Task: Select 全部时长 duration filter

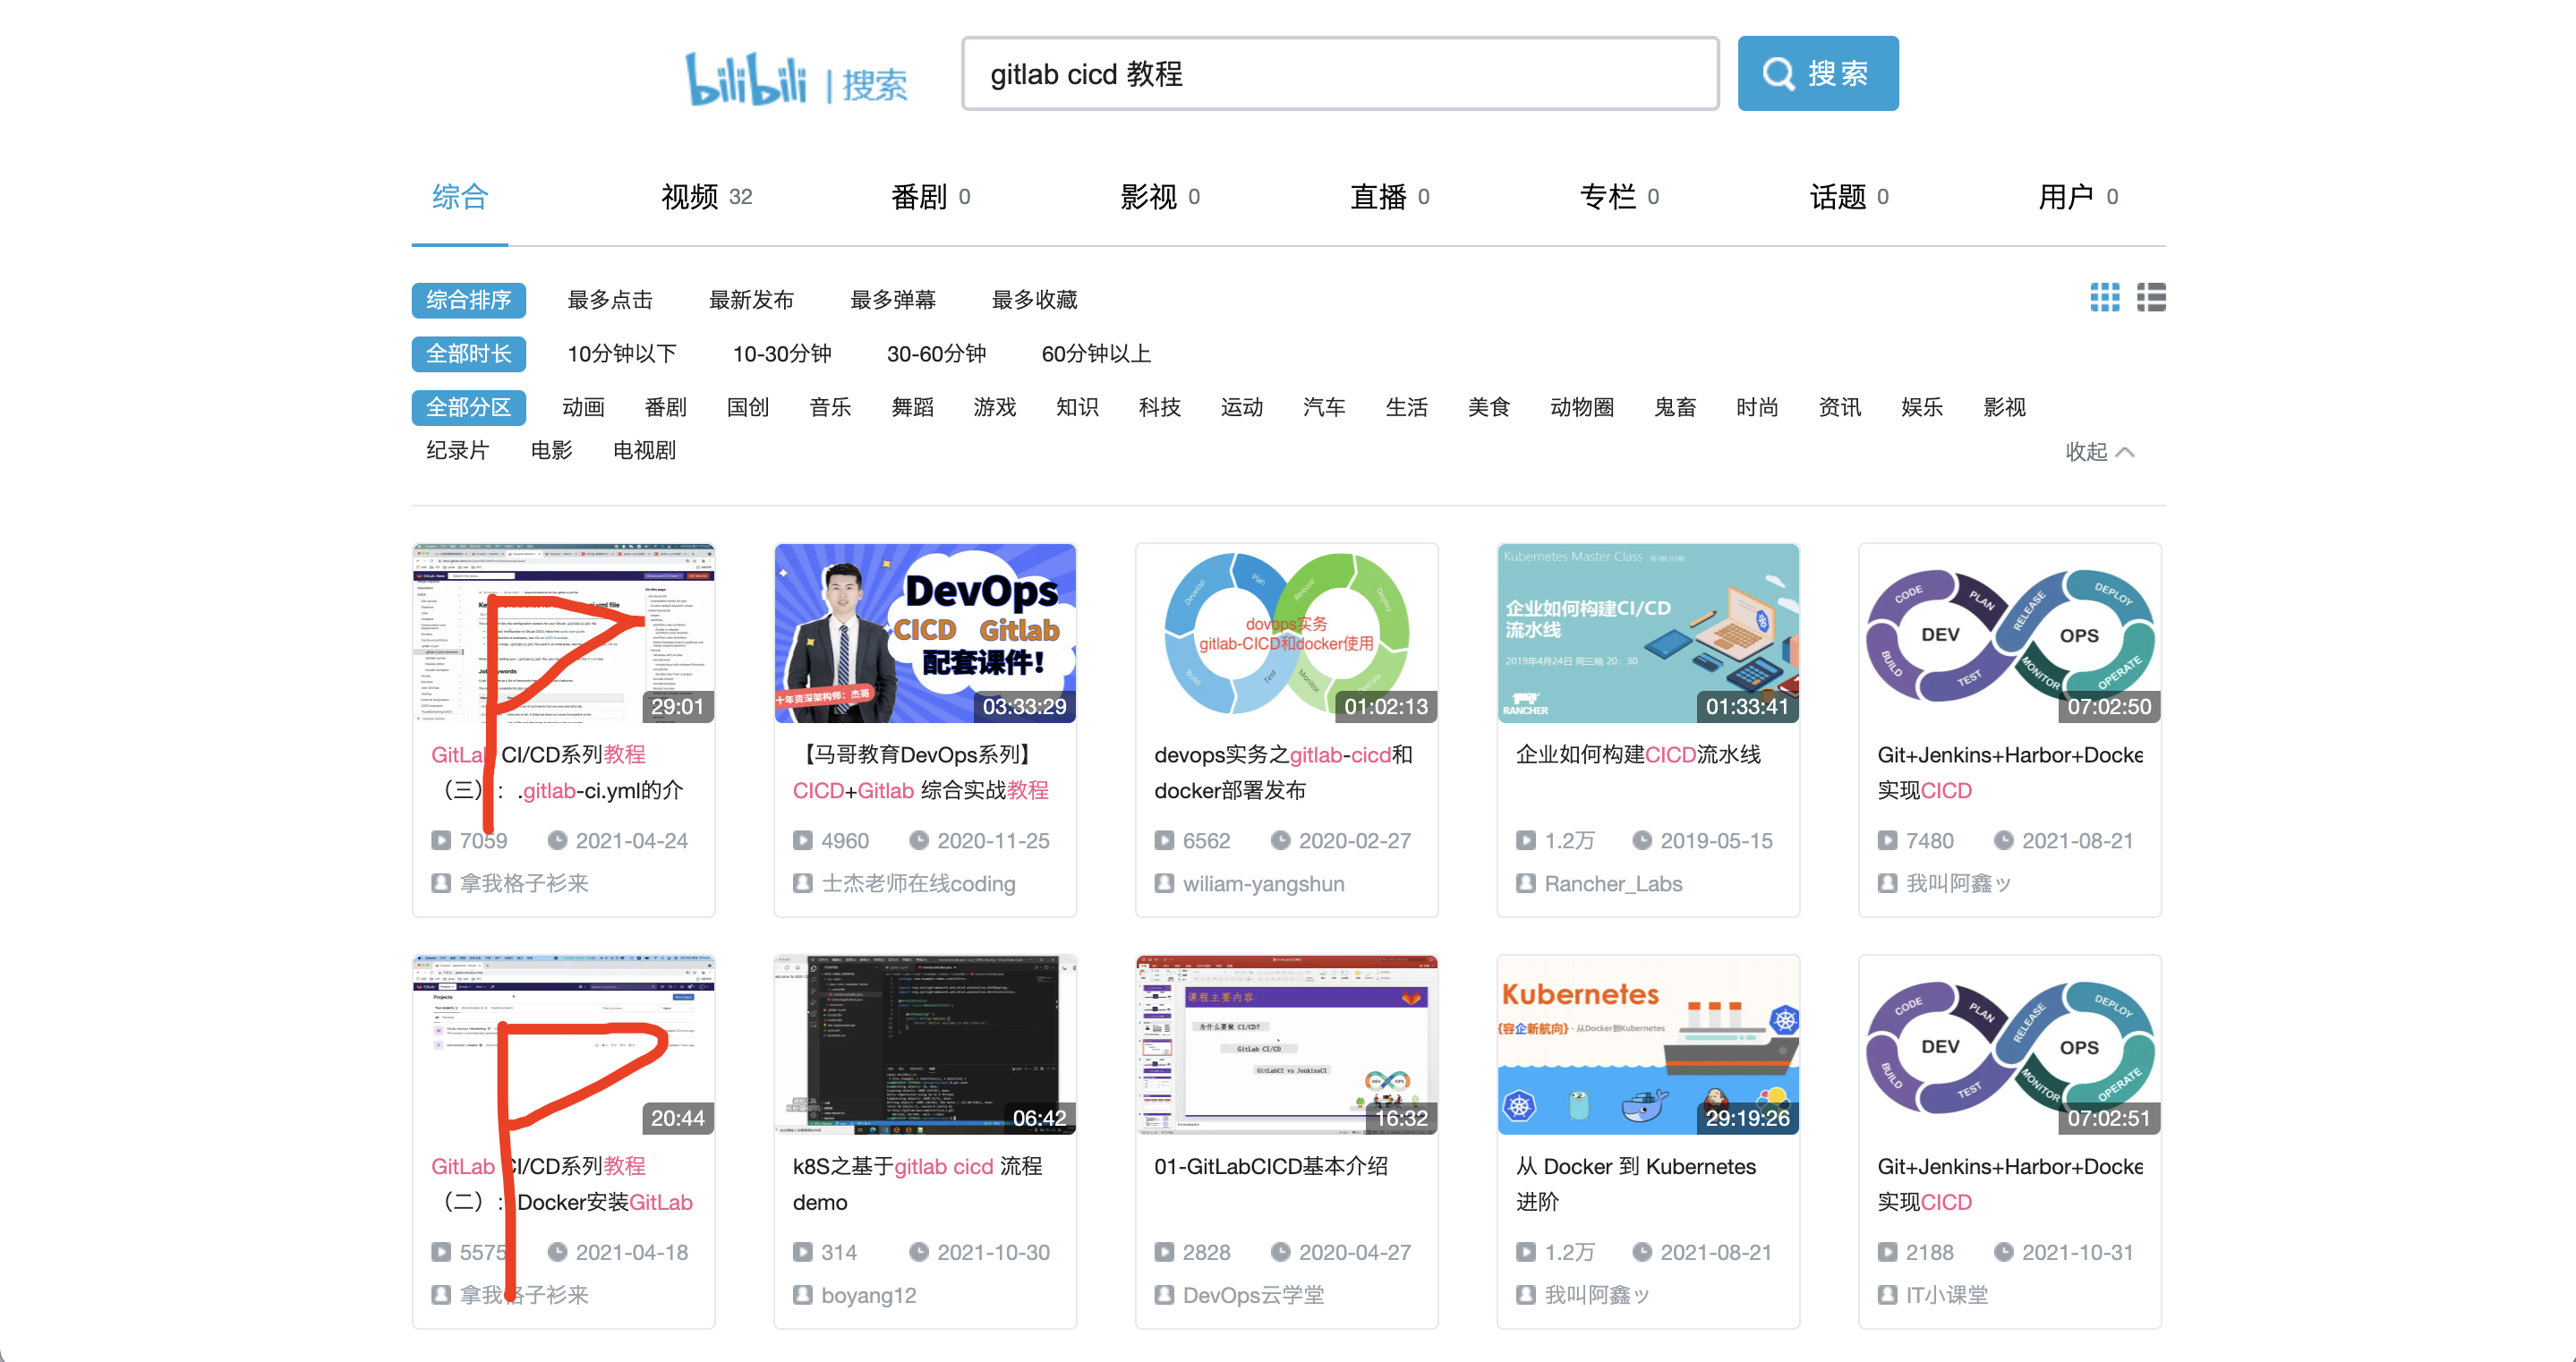Action: (468, 354)
